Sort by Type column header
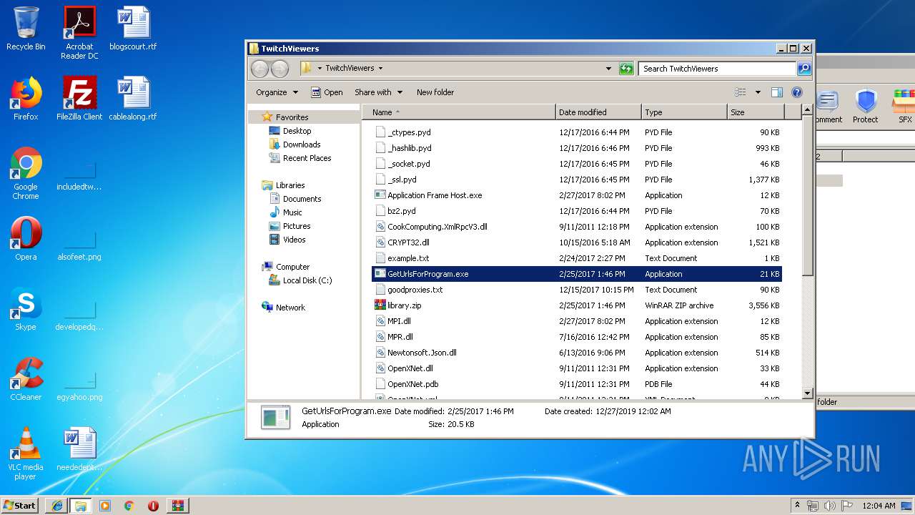 coord(683,112)
